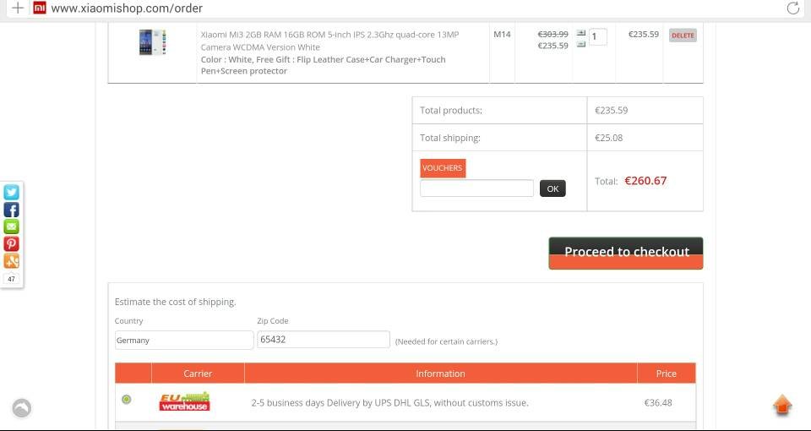811x431 pixels.
Task: Open the Xiaomi Mi3 product title link
Action: point(330,41)
